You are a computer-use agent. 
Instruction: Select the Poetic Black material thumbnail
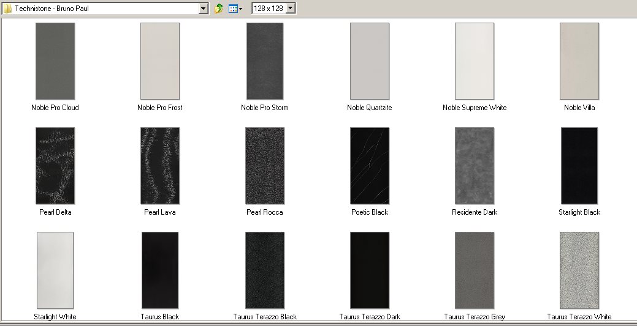[370, 166]
